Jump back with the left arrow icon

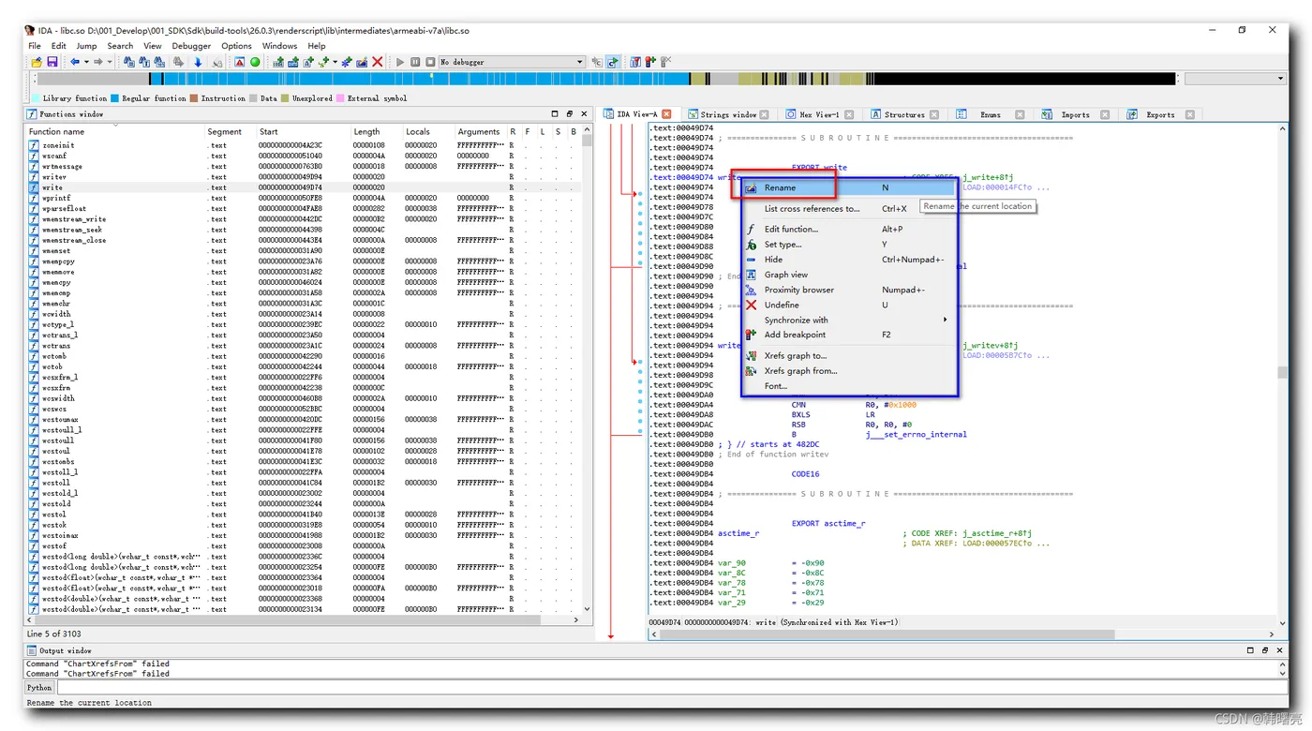[x=75, y=62]
